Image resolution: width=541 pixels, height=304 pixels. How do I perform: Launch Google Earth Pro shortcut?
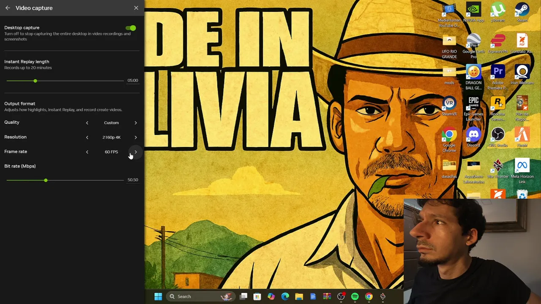pyautogui.click(x=473, y=47)
